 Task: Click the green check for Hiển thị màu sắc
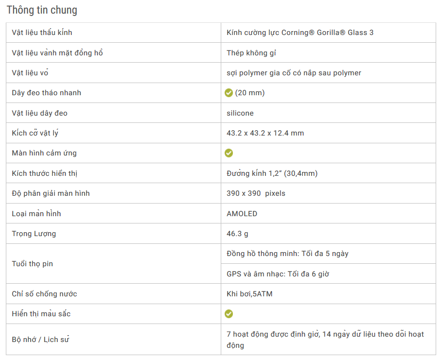pyautogui.click(x=229, y=314)
